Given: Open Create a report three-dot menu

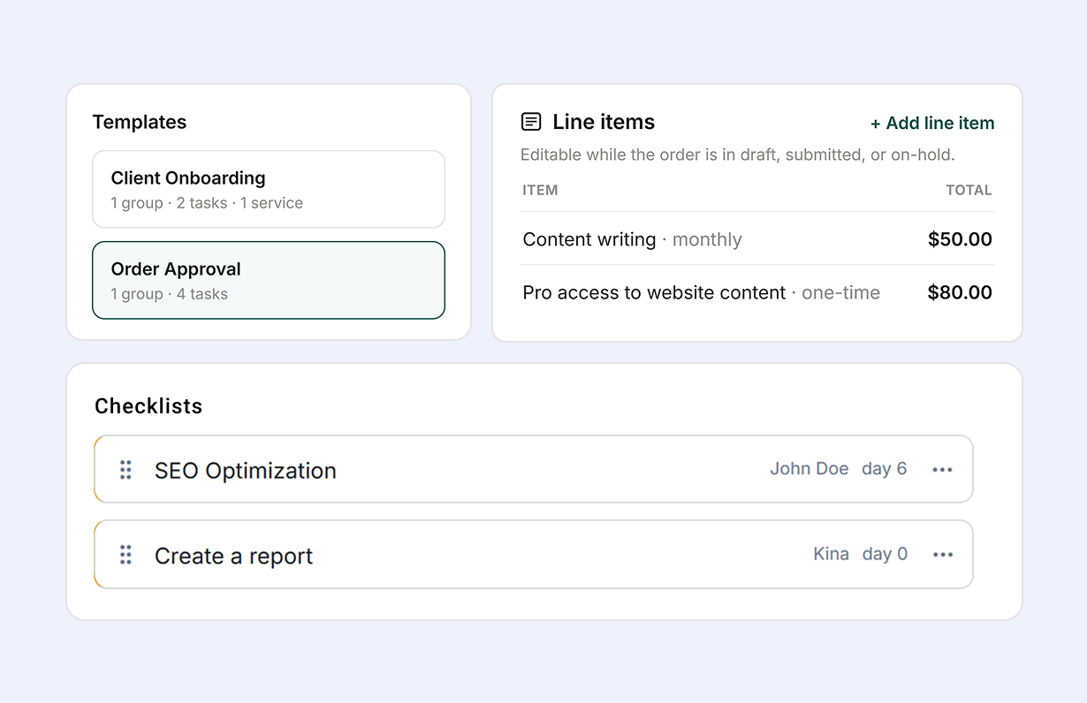Looking at the screenshot, I should click(x=942, y=555).
